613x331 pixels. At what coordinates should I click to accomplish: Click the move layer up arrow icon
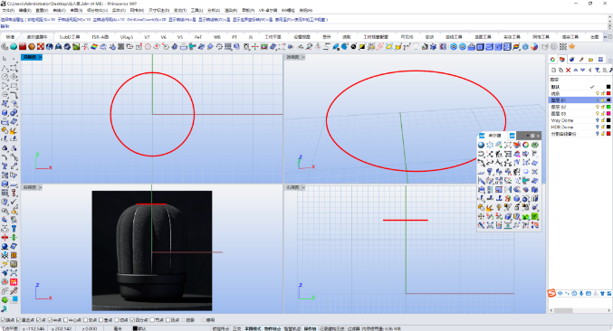(576, 71)
